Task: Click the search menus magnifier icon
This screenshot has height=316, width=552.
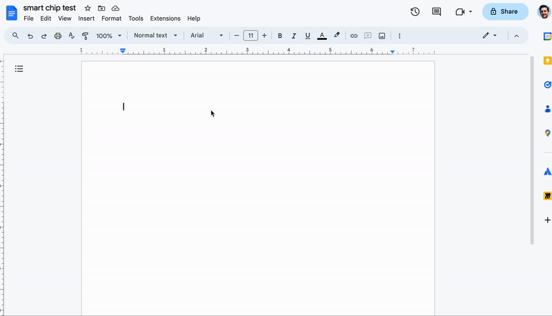Action: [15, 36]
